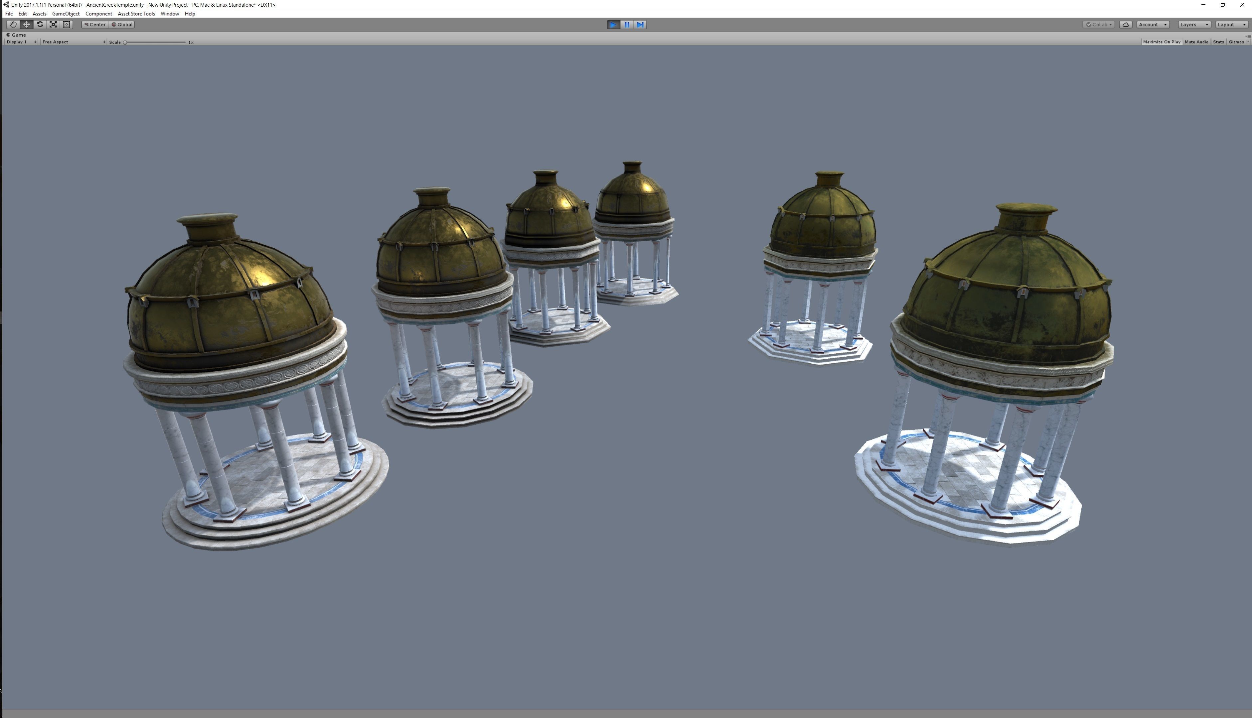This screenshot has width=1252, height=718.
Task: Open the Display 1 dropdown
Action: [21, 42]
